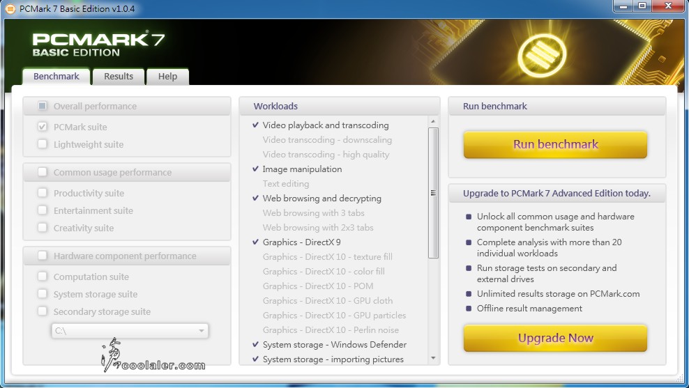
Task: Open the Results tab
Action: 118,77
